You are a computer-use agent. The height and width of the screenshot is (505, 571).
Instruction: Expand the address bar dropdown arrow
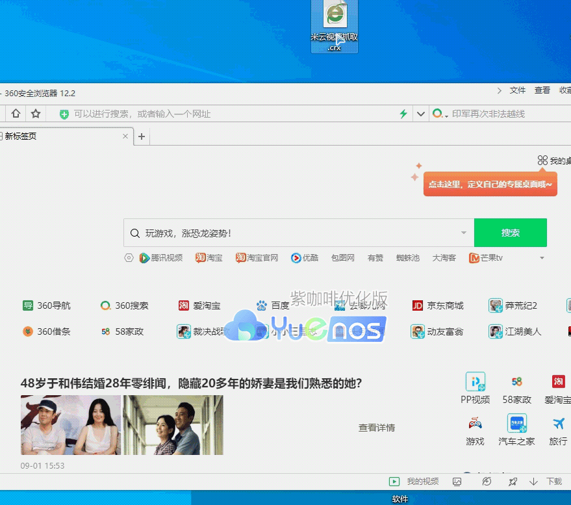pos(420,113)
